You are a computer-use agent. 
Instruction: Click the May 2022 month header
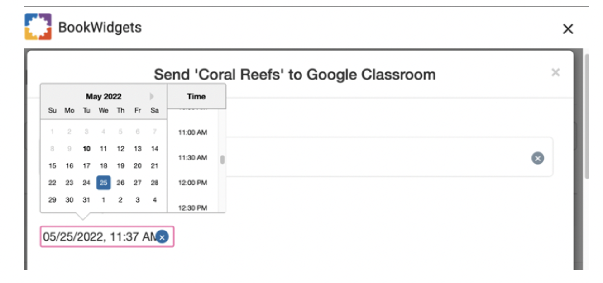click(x=104, y=96)
